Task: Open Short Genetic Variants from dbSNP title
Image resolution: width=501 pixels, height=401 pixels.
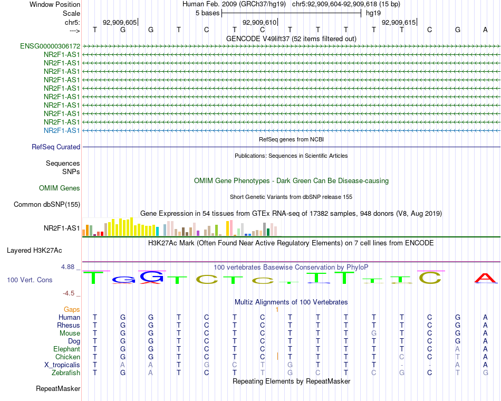Action: pos(291,197)
